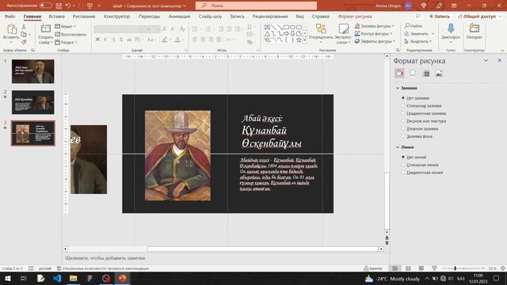This screenshot has width=507, height=285.
Task: Open the Эффекты фигуры dropdown
Action: point(375,41)
